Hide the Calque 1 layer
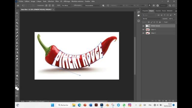Screen dimensions: 192x108 [143, 33]
